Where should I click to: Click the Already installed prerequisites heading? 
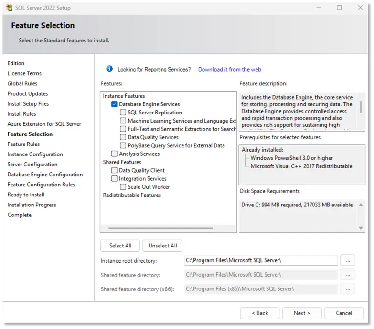point(262,150)
